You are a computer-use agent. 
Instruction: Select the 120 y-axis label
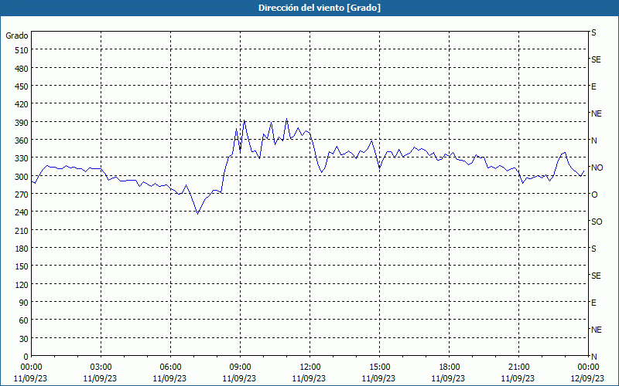[22, 285]
